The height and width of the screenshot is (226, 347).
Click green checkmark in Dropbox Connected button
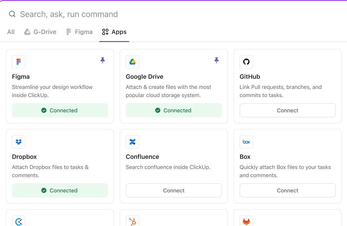click(44, 190)
